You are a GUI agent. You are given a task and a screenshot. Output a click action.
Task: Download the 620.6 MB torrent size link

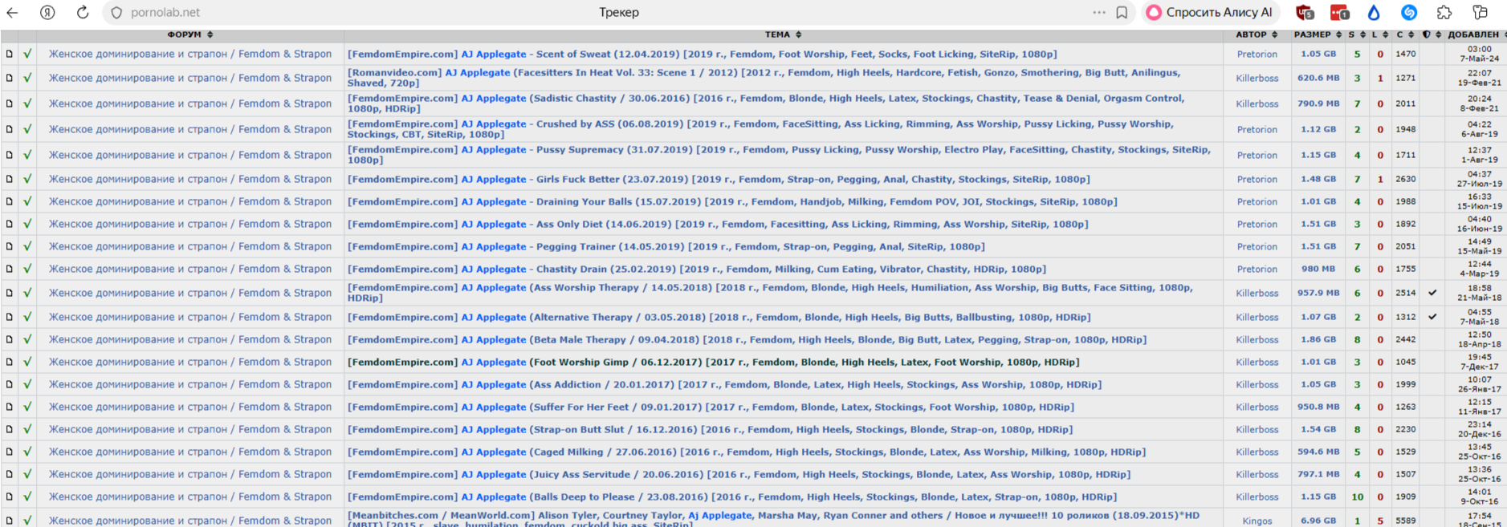pyautogui.click(x=1318, y=78)
